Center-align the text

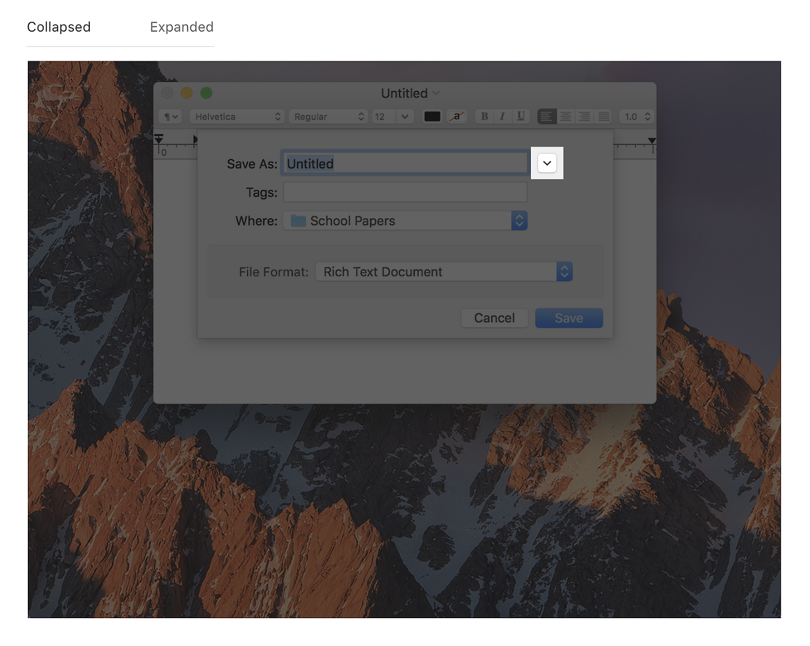coord(566,116)
